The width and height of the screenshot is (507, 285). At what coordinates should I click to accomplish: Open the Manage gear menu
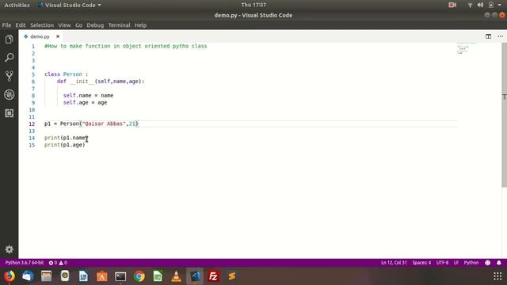(9, 249)
